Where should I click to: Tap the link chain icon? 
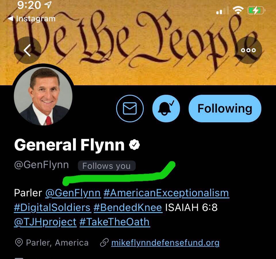pos(104,243)
